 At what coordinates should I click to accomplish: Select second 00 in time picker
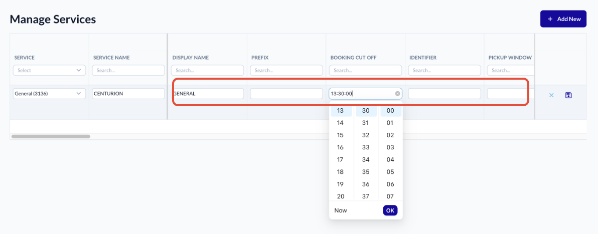point(390,111)
